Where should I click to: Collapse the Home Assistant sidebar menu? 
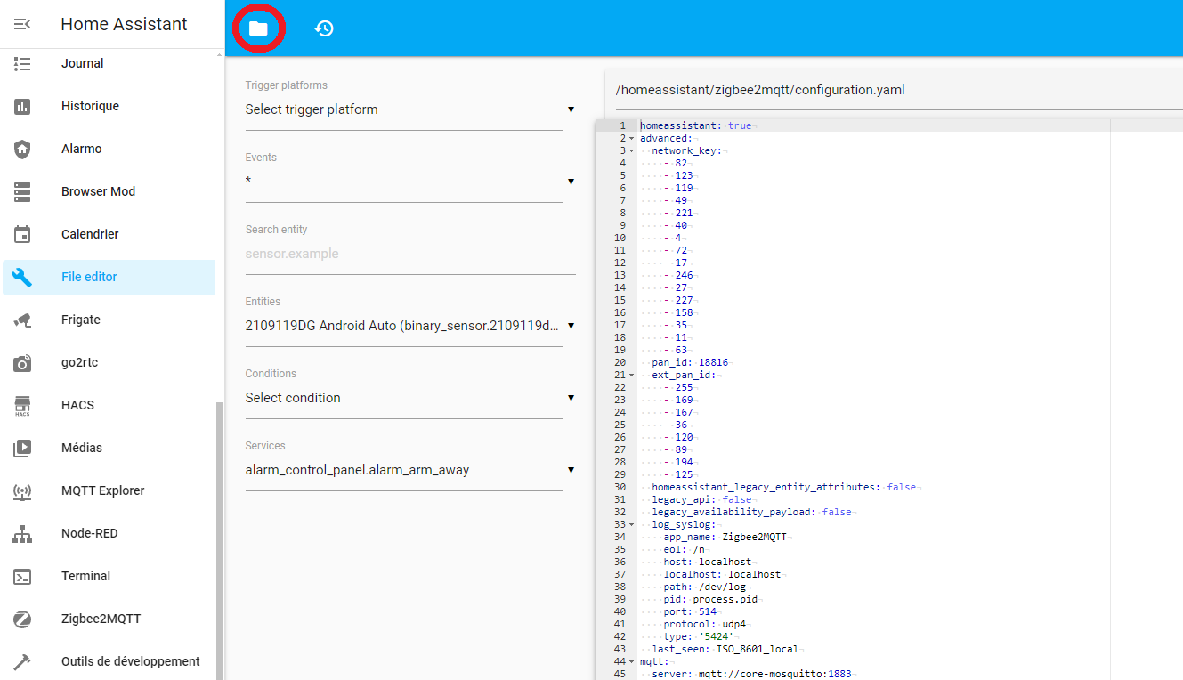22,24
